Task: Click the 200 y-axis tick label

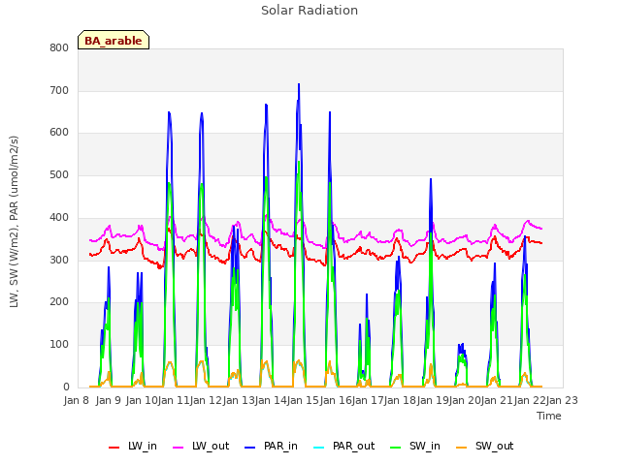Action: coord(59,301)
